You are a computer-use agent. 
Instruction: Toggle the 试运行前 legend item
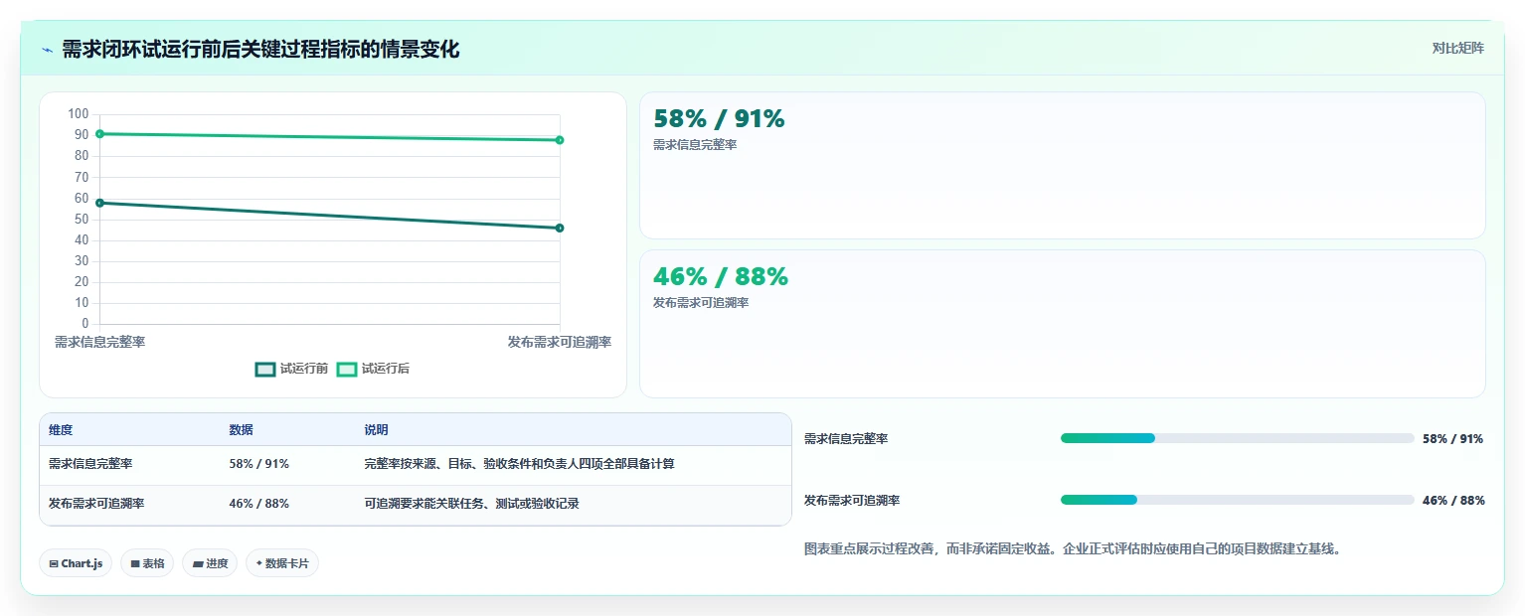tap(291, 369)
